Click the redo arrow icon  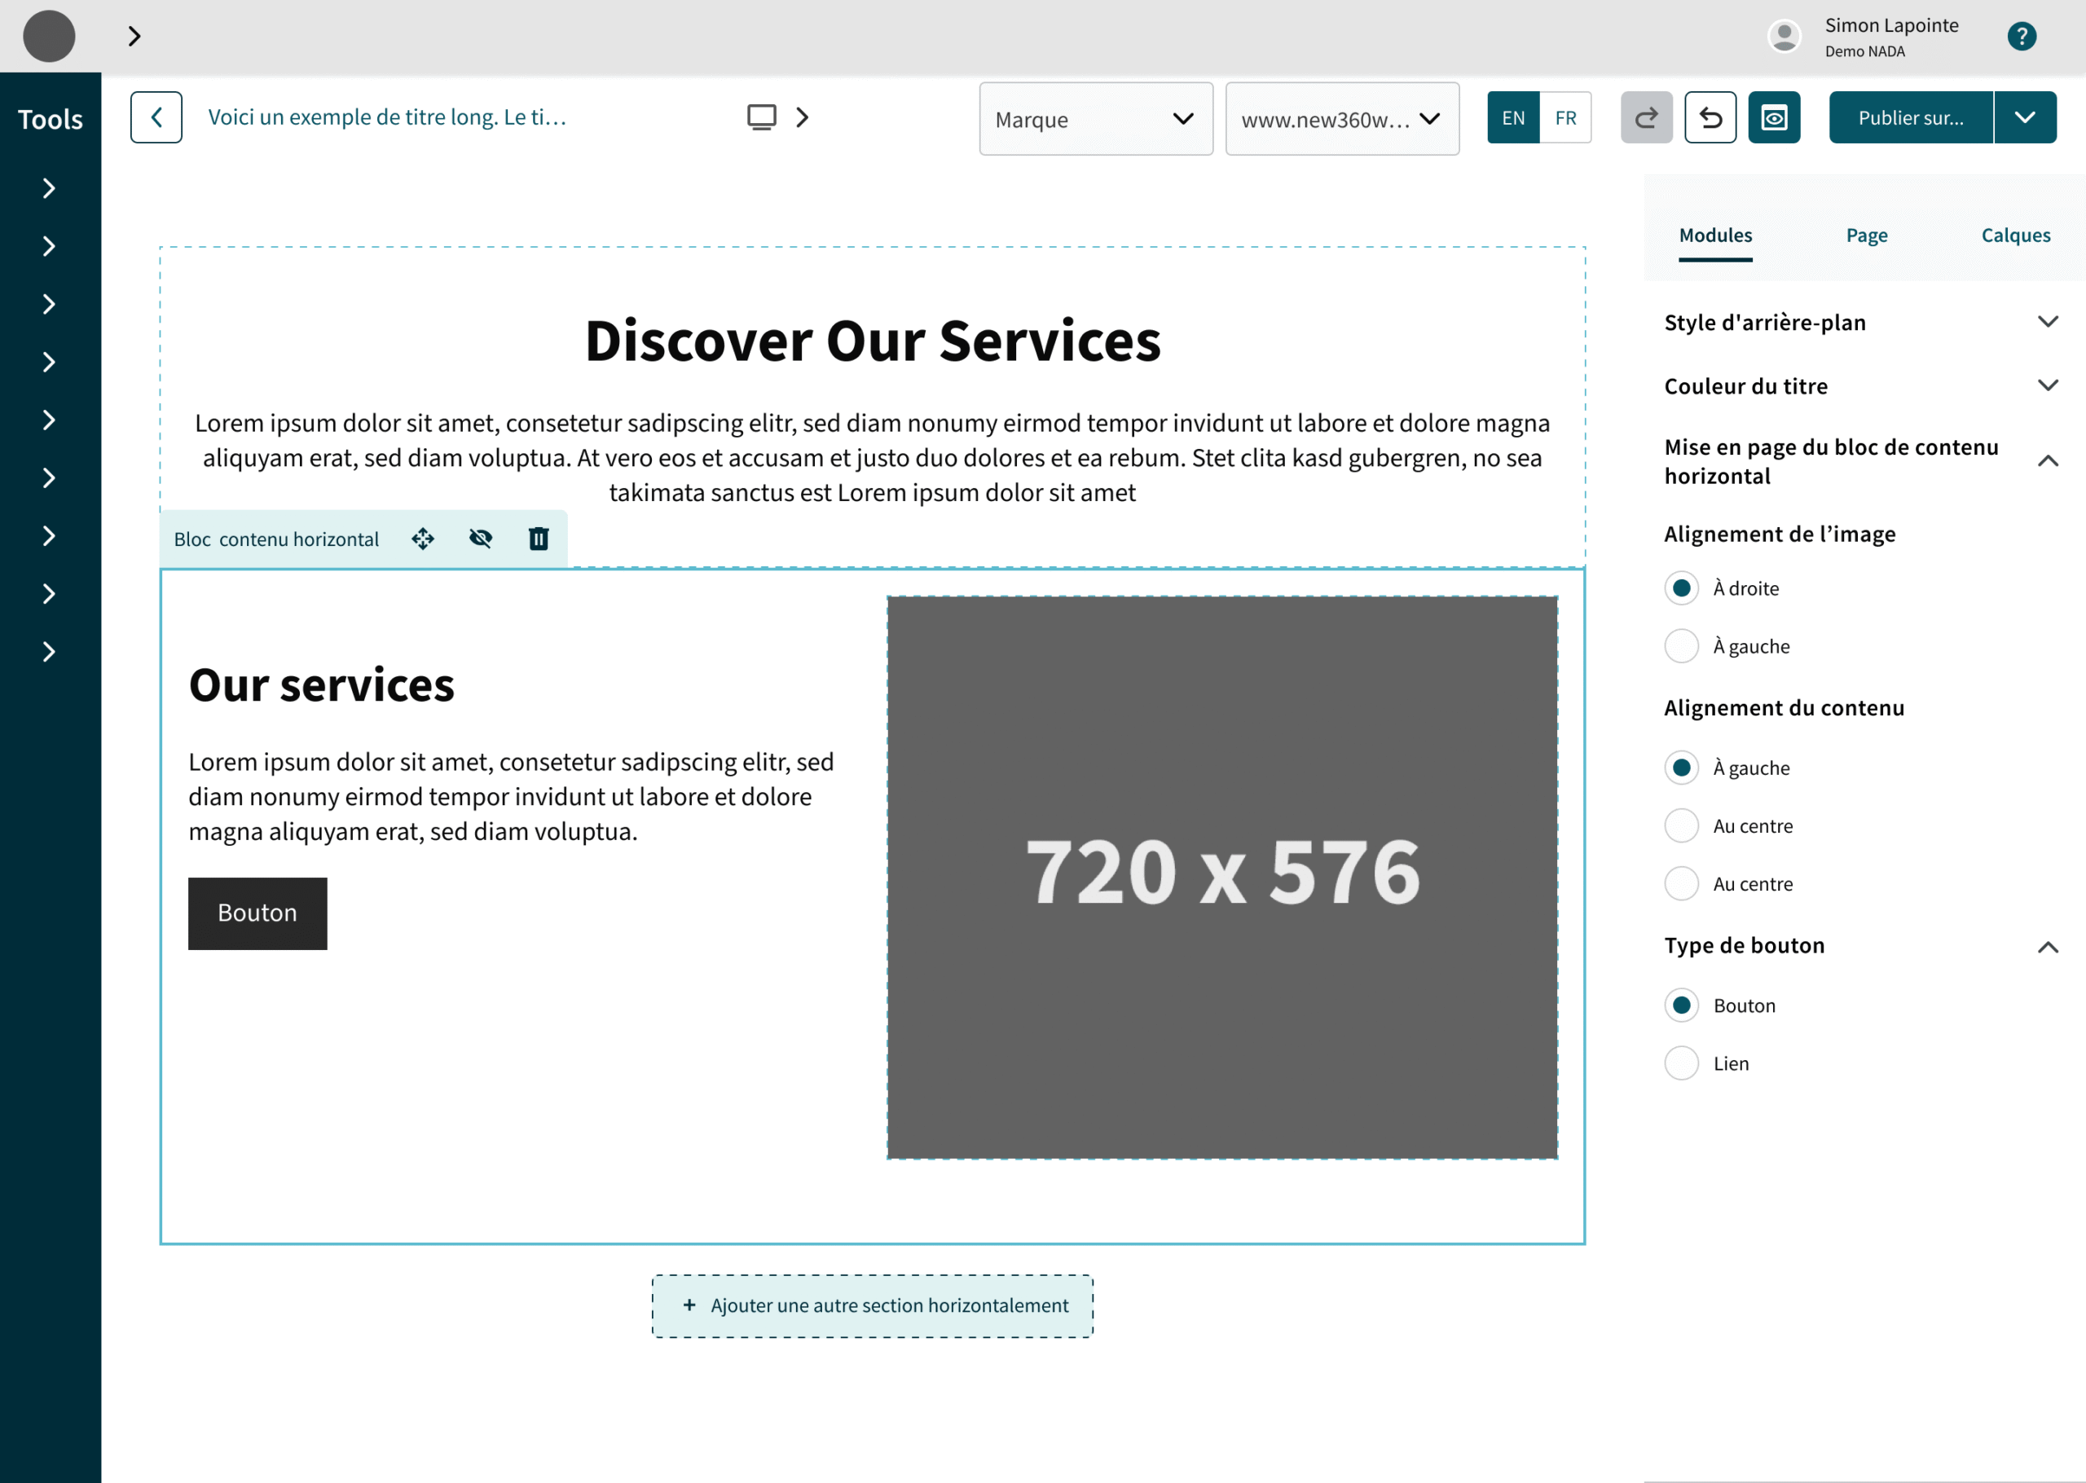[1646, 117]
